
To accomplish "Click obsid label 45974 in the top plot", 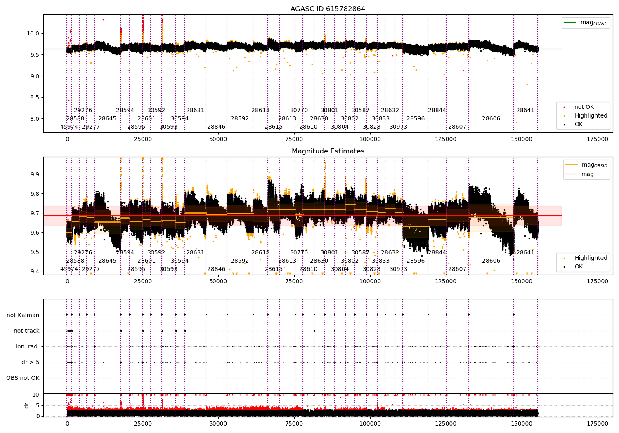I will click(69, 127).
